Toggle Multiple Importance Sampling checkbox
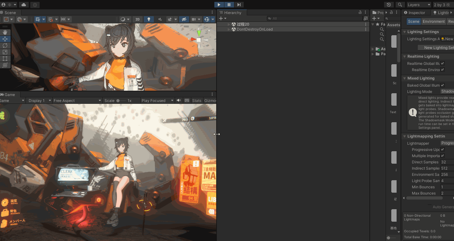This screenshot has width=454, height=241. tap(442, 156)
